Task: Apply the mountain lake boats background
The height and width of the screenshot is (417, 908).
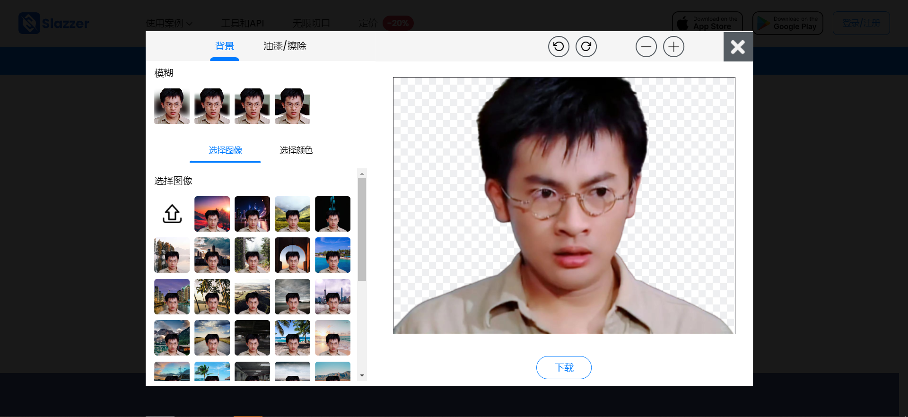Action: pyautogui.click(x=172, y=338)
